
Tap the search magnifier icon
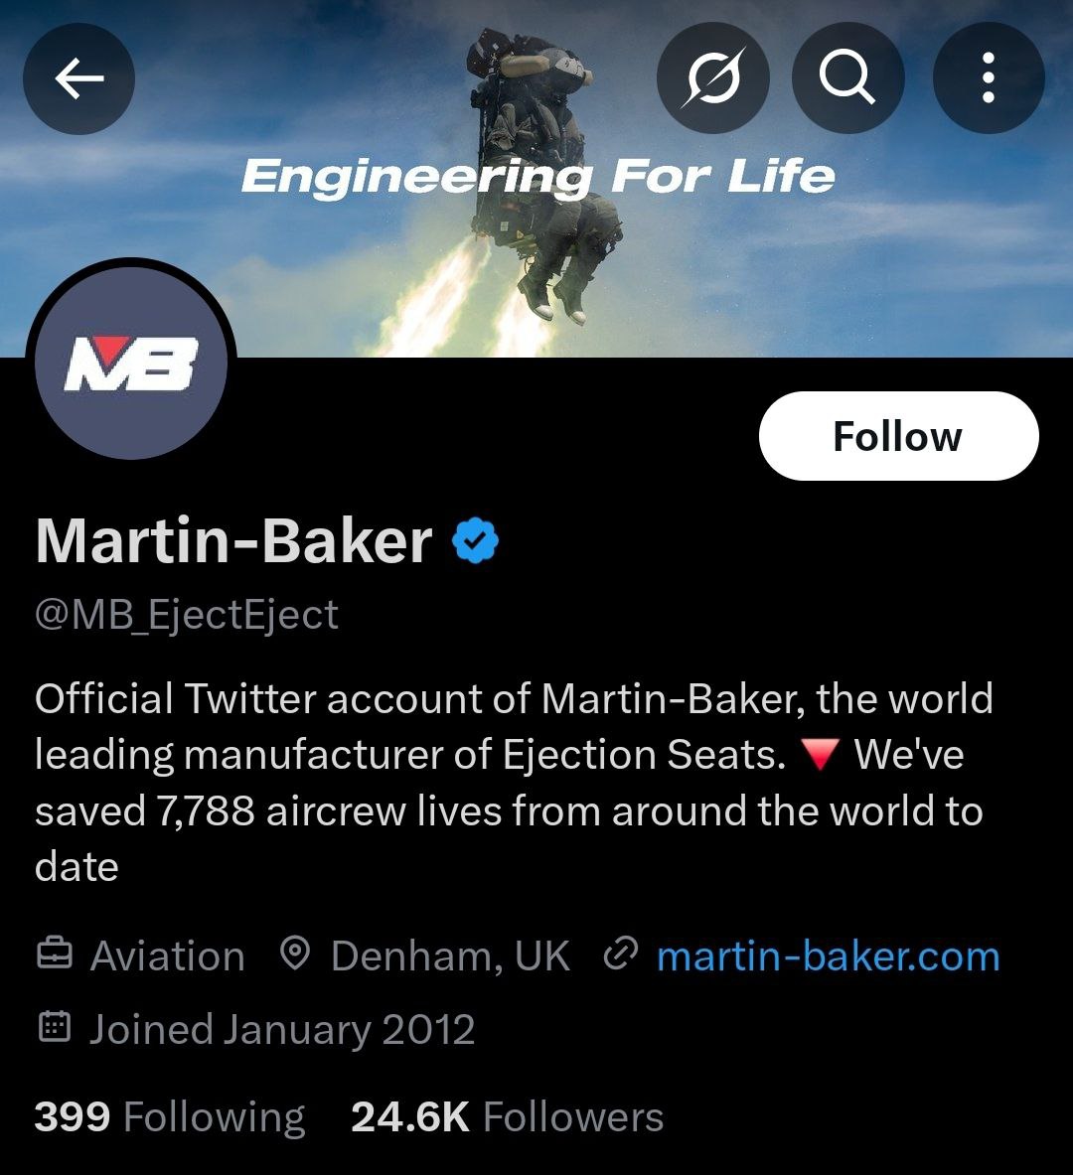[847, 78]
